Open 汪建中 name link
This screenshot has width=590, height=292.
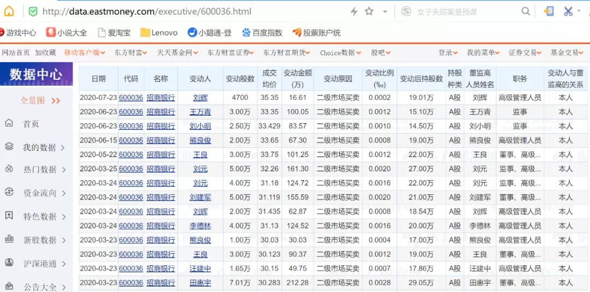(x=200, y=269)
